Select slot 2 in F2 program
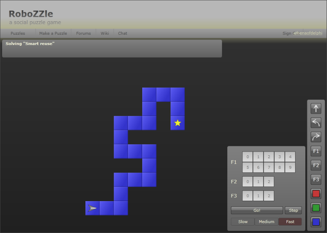 click(269, 181)
